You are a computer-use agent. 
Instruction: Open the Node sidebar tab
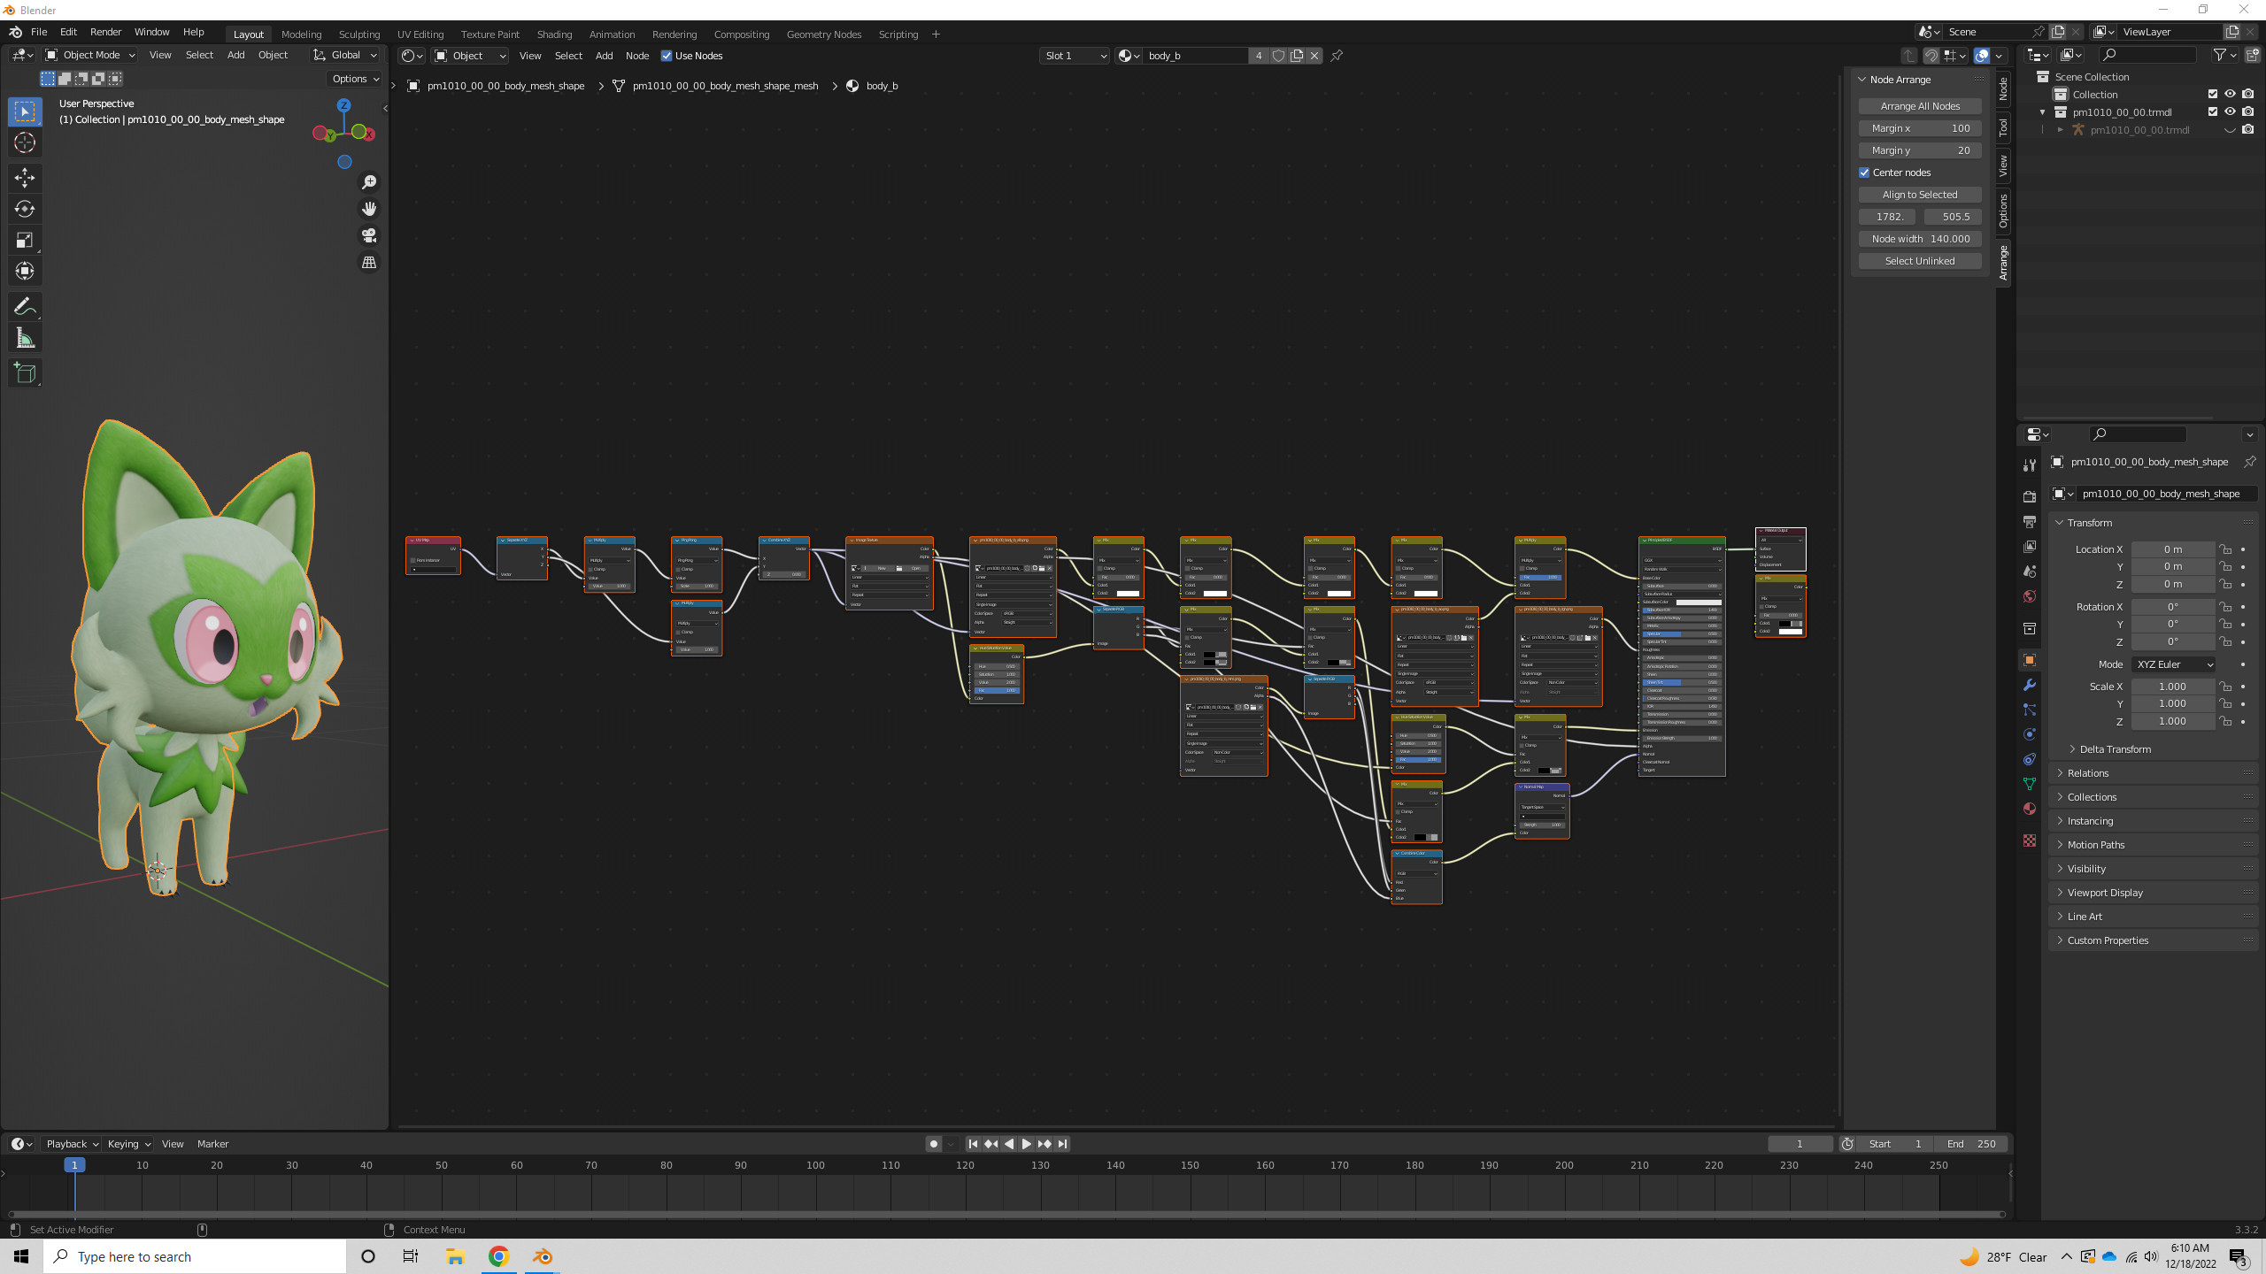2003,89
